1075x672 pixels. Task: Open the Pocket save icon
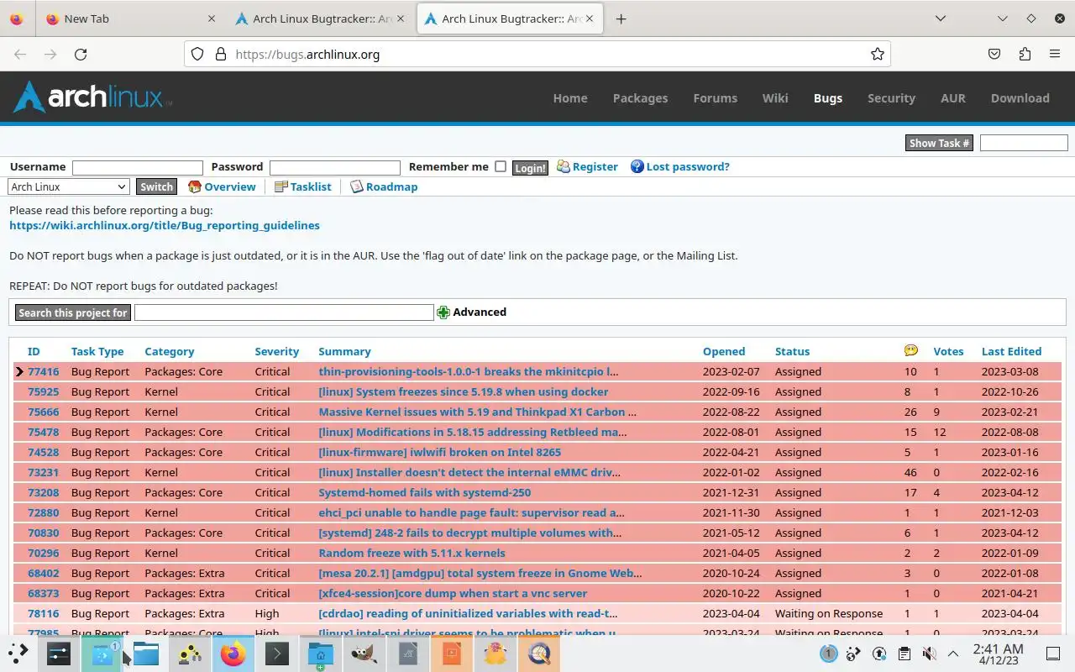[994, 54]
